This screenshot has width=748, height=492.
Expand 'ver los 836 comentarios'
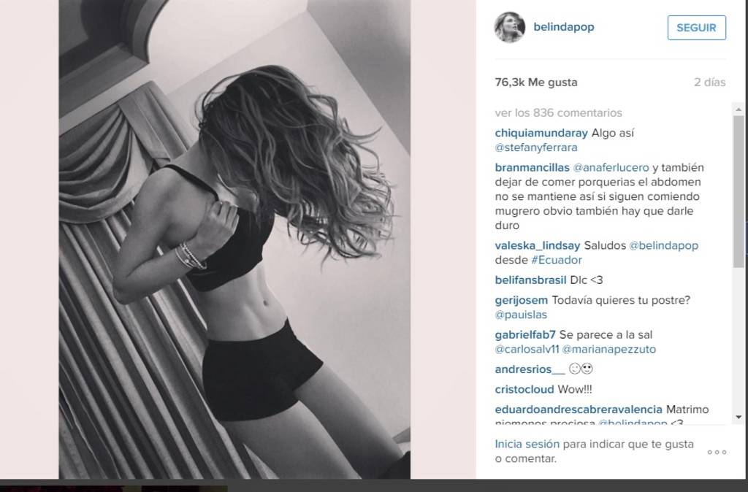(x=558, y=113)
